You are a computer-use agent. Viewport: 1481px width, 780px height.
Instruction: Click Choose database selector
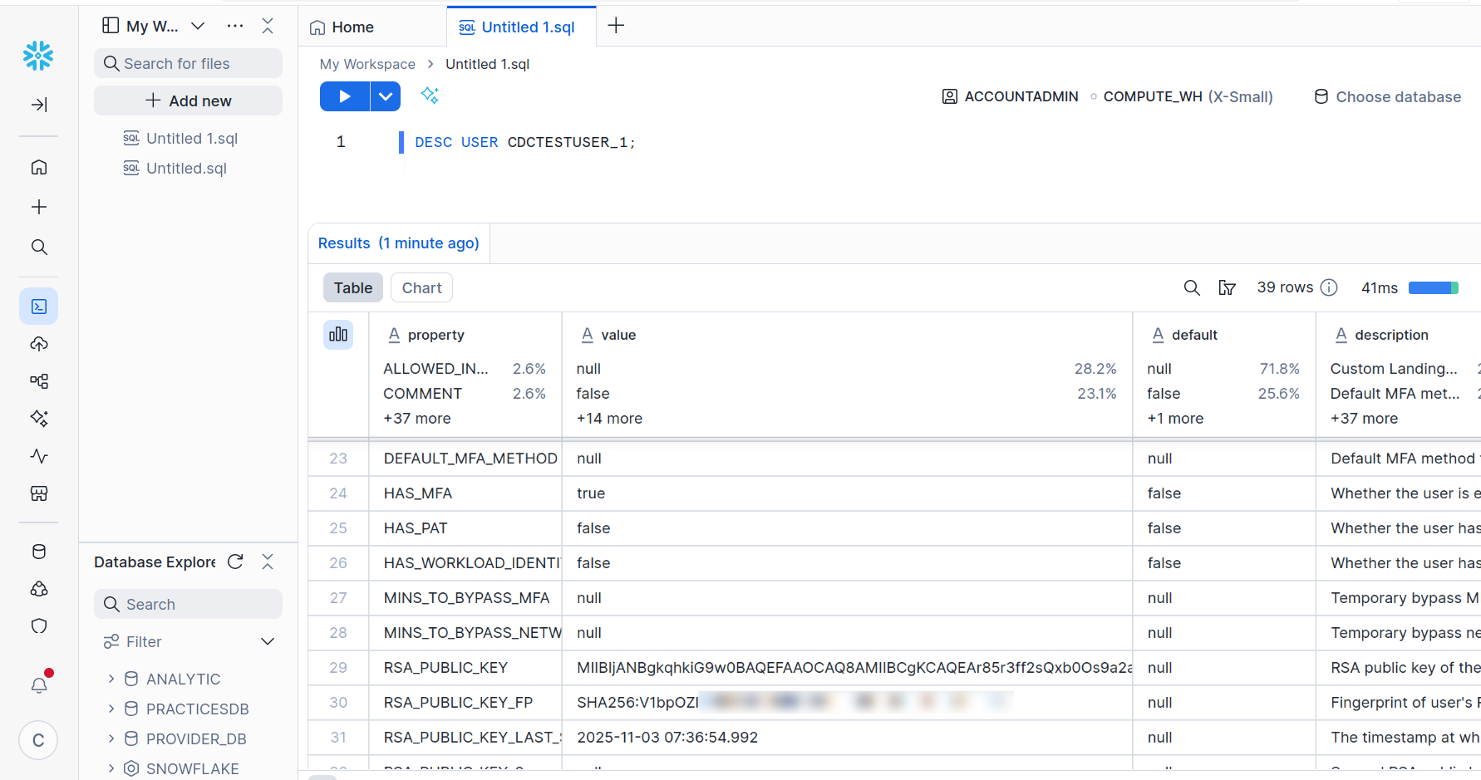click(x=1388, y=97)
